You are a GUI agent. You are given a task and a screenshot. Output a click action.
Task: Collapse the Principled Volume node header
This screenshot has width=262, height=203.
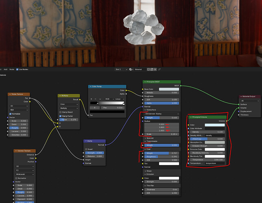click(191, 117)
